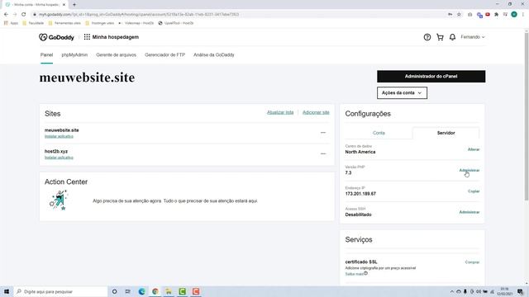Open the Hostinger bookmark folder

pyautogui.click(x=100, y=23)
